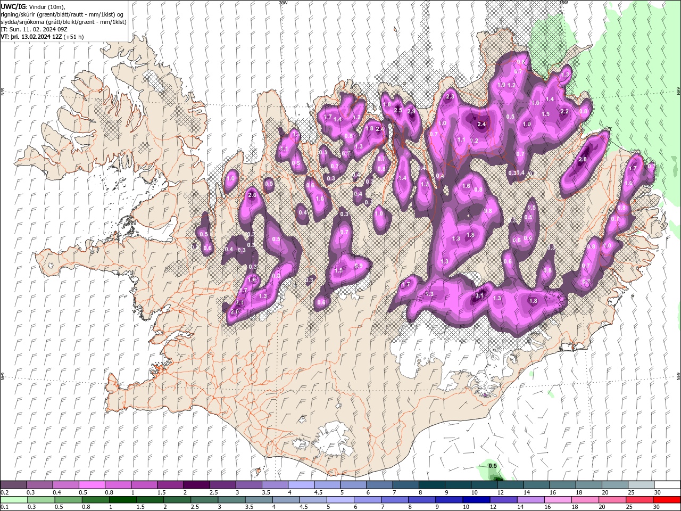Click the initial time 'IT: Sun. 11. 02. 2024 09Z'

point(35,29)
